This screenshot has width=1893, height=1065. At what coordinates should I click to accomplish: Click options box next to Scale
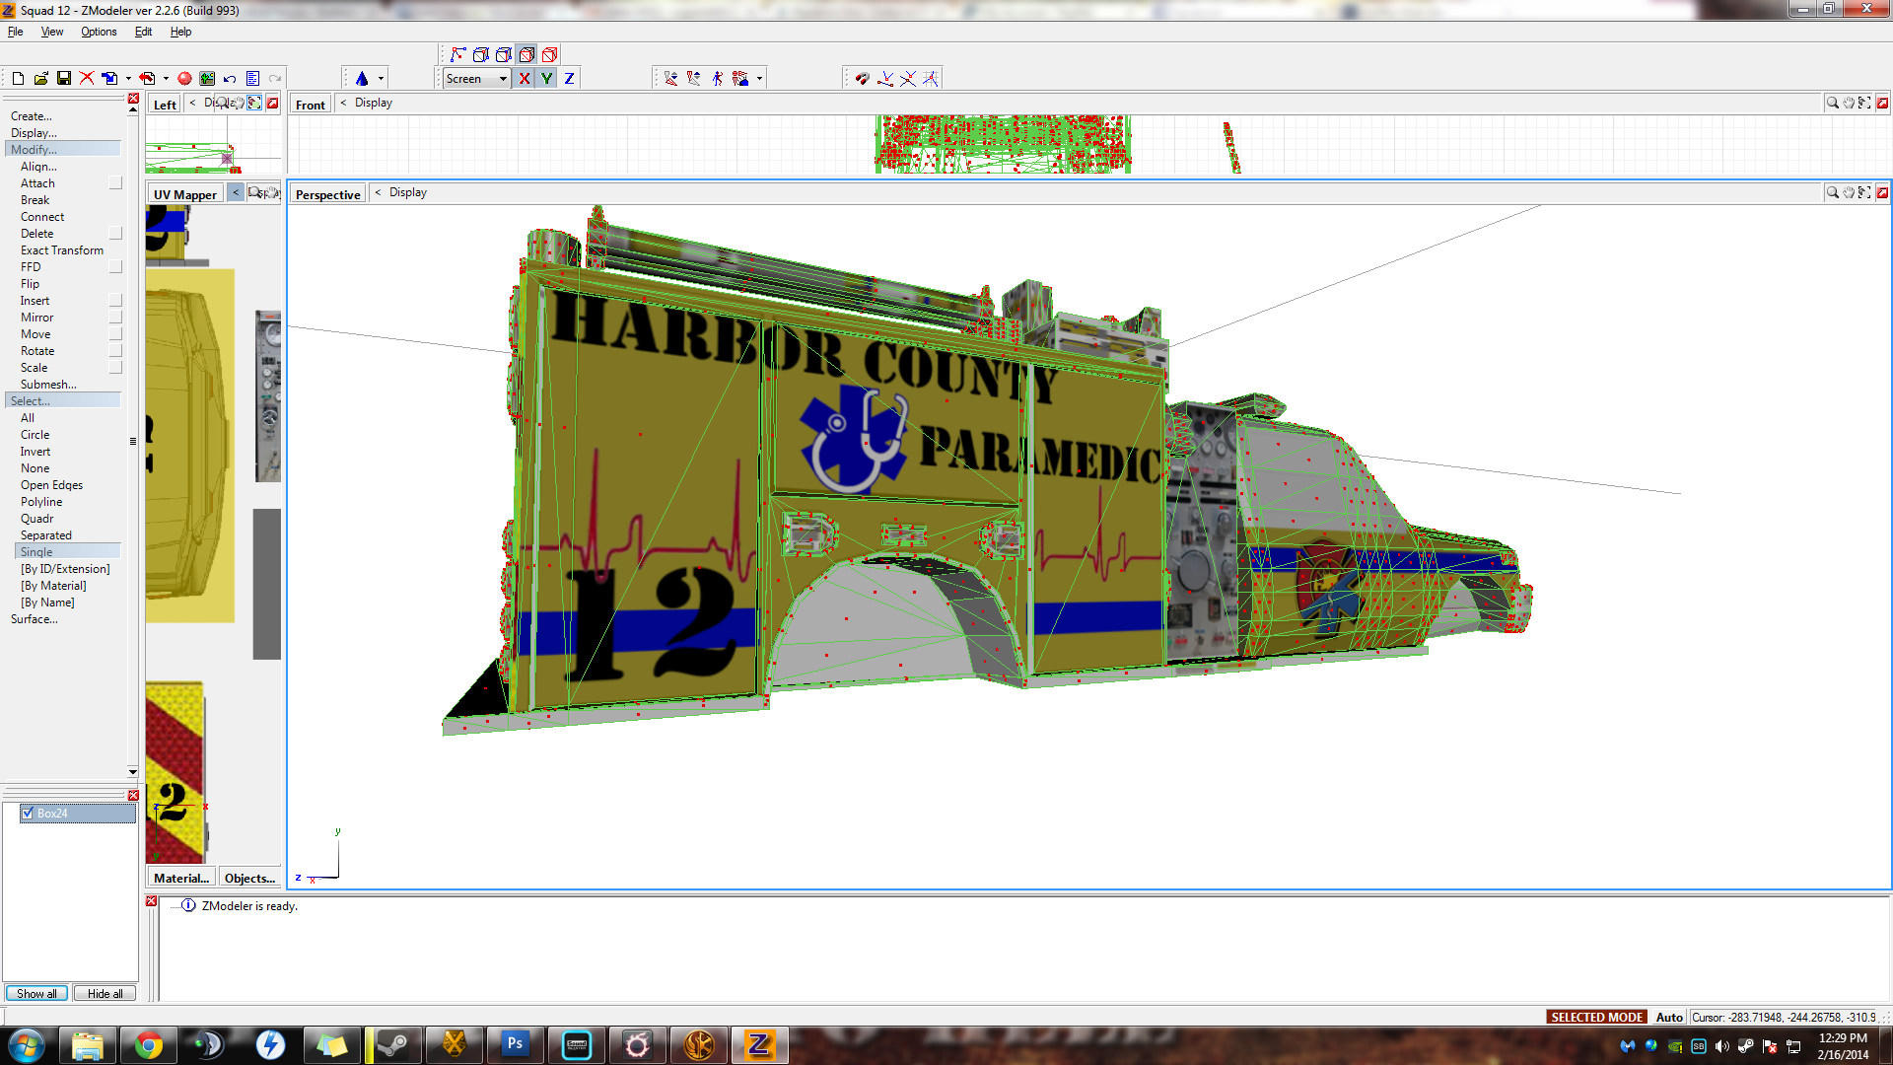(115, 368)
